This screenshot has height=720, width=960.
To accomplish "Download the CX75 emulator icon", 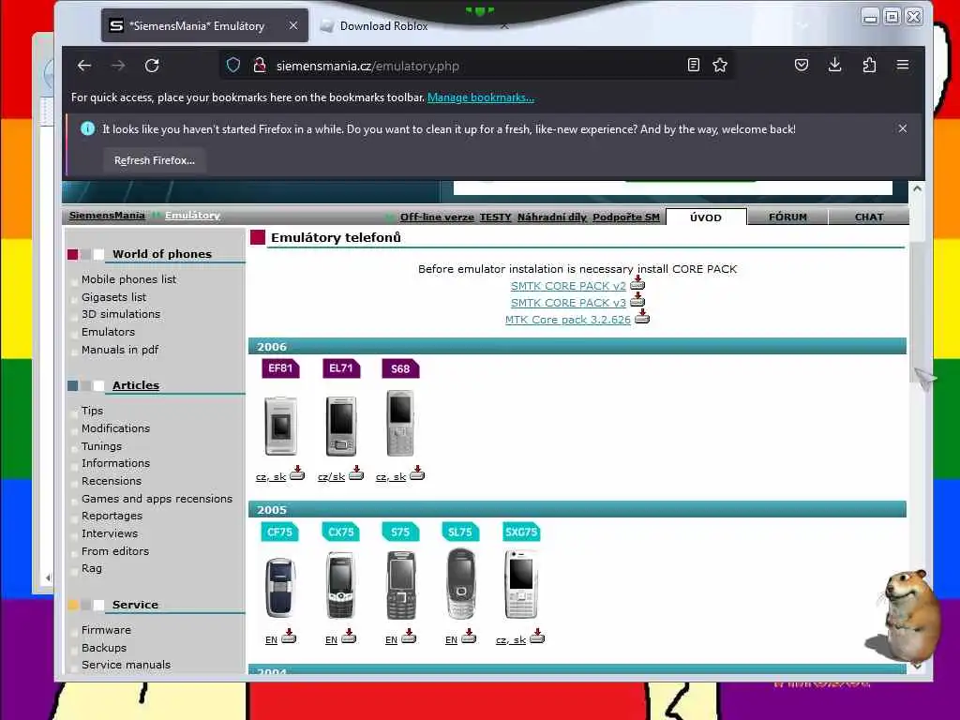I will [x=349, y=637].
